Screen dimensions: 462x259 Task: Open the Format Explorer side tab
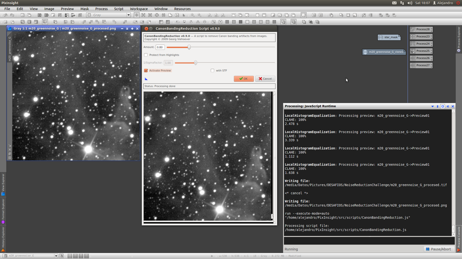pos(3,211)
